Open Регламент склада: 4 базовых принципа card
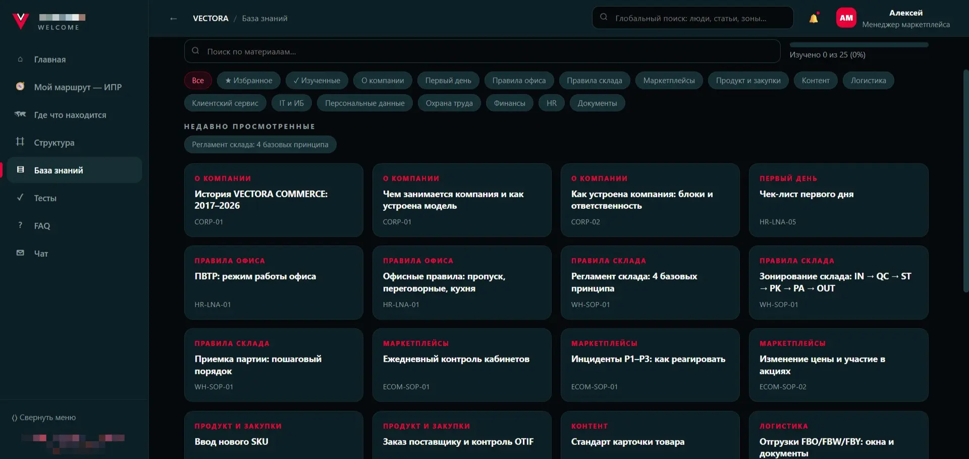Image resolution: width=969 pixels, height=459 pixels. tap(650, 282)
